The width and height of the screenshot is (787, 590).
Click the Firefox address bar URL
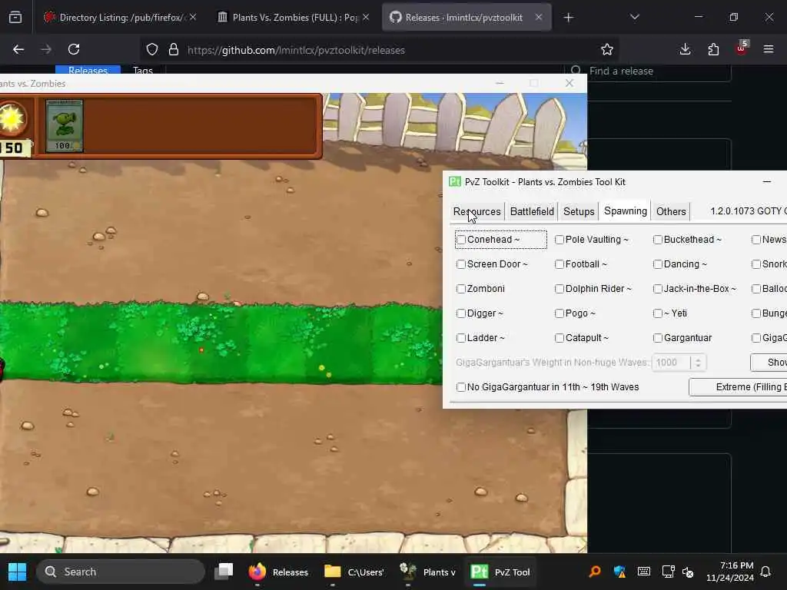(296, 50)
